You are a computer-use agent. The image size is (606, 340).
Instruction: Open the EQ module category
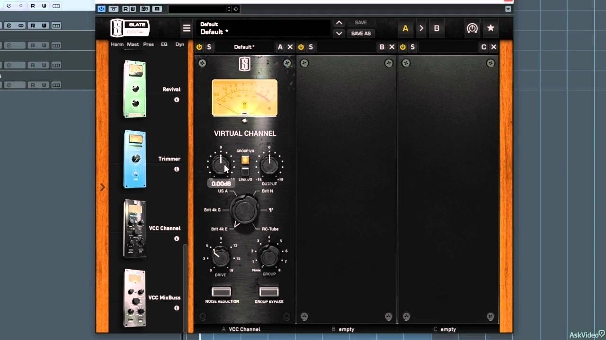point(164,44)
